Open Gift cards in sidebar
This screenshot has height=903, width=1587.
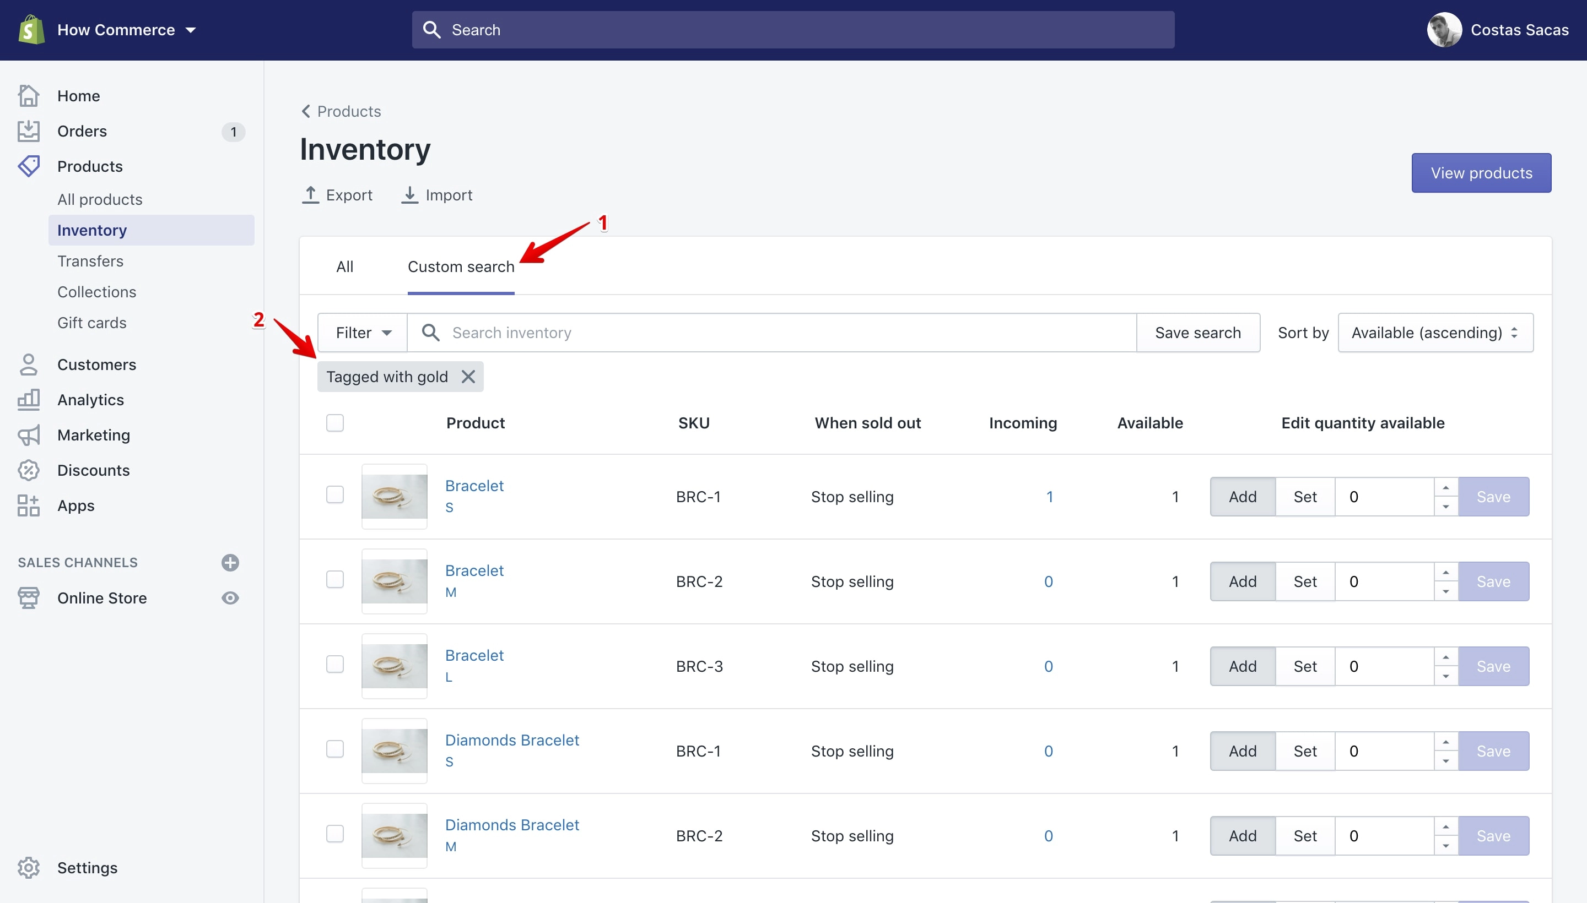(x=92, y=323)
